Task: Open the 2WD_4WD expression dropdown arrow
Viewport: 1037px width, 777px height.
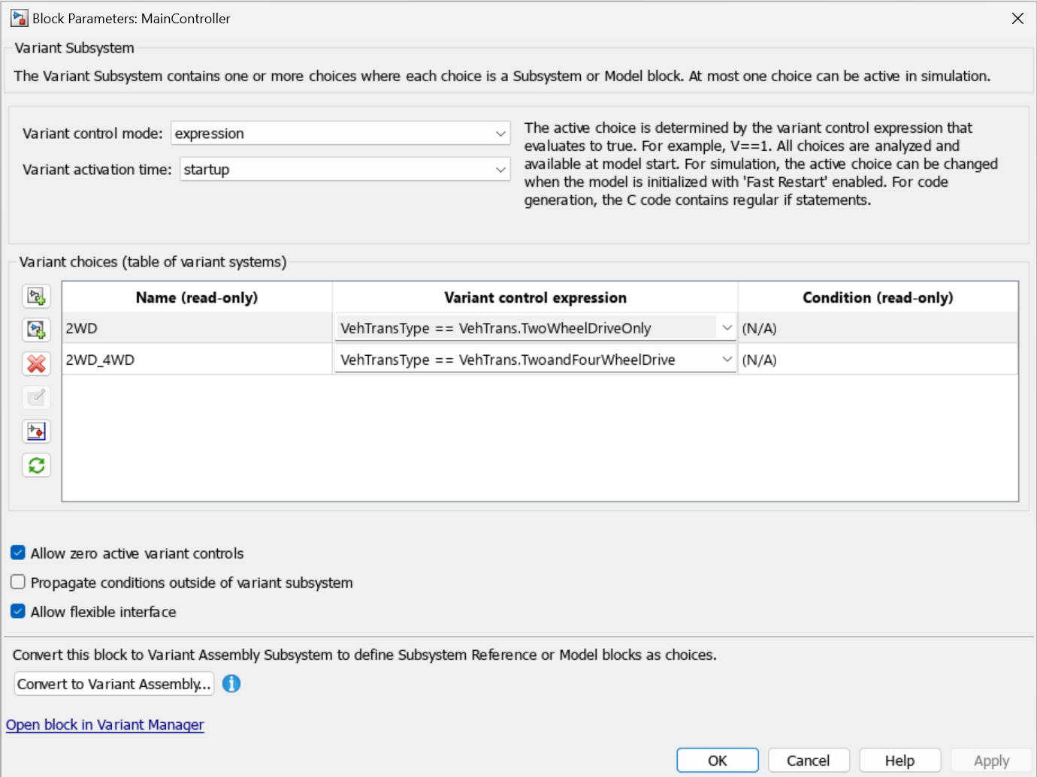Action: [x=727, y=360]
